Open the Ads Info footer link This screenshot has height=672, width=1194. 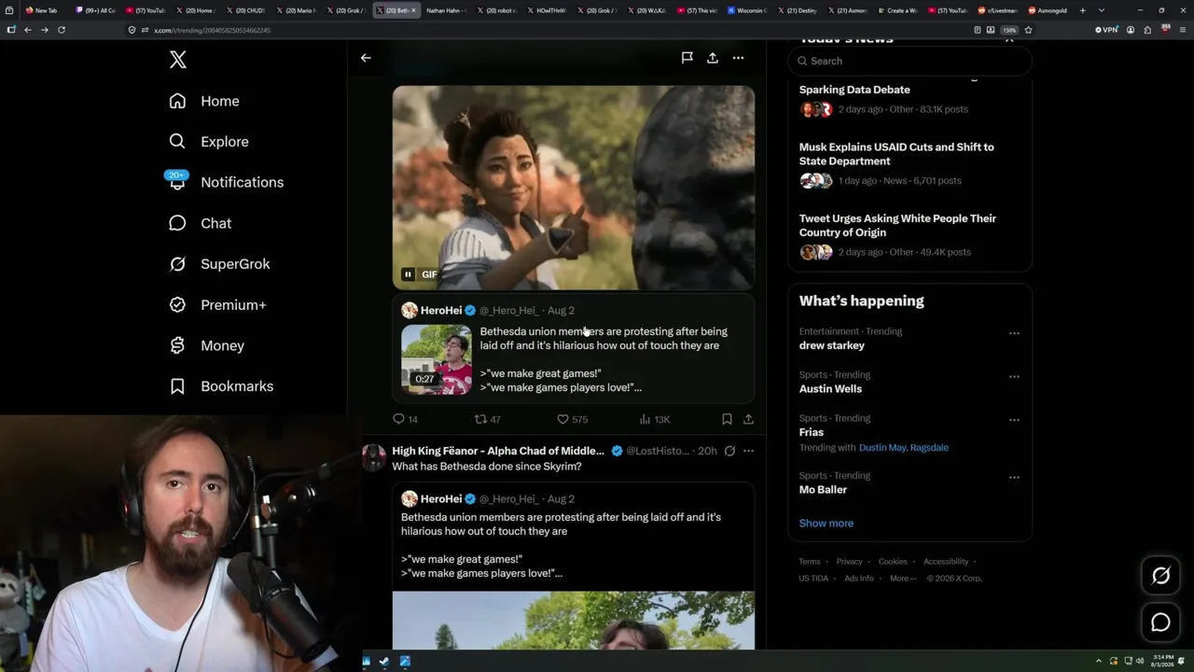coord(859,579)
